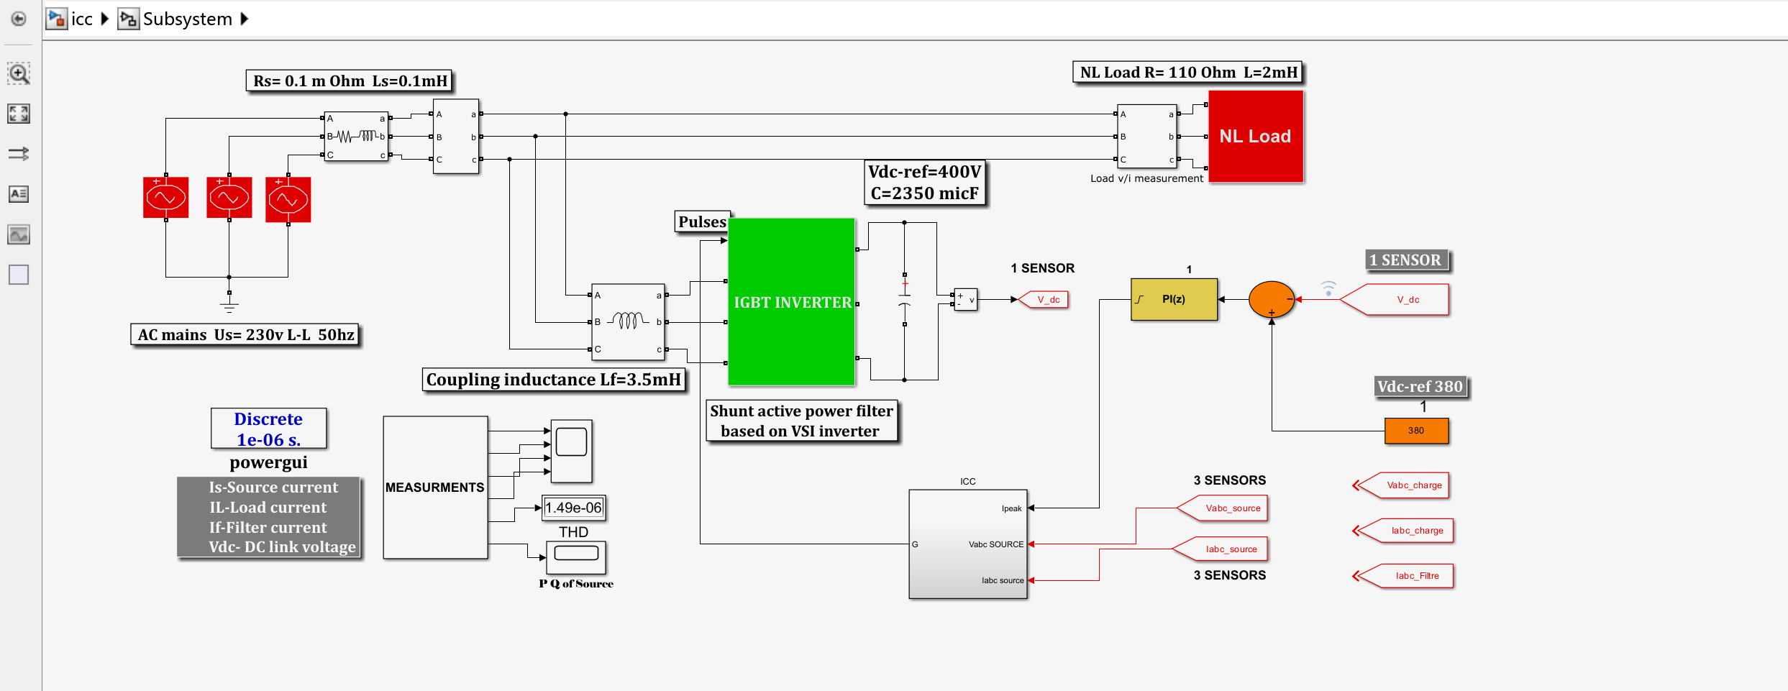
Task: Open the Subsystem breadcrumb
Action: click(x=175, y=19)
